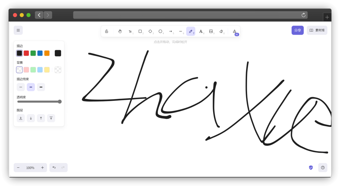Open the AI shapes more-tools menu
Viewport: 340px width, 186px height.
point(234,31)
